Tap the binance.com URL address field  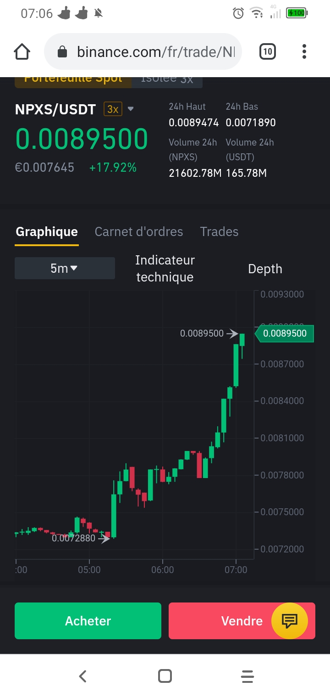coord(156,51)
